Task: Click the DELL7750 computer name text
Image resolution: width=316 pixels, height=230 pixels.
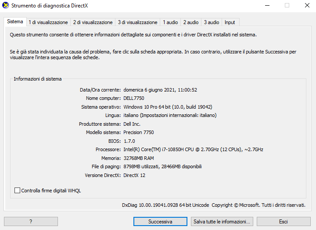Action: pyautogui.click(x=134, y=98)
